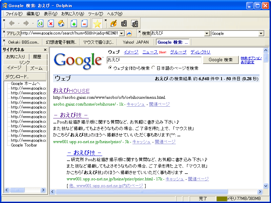Open the ヘルプ(H) menu
Image resolution: width=271 pixels, height=203 pixels.
coord(114,14)
